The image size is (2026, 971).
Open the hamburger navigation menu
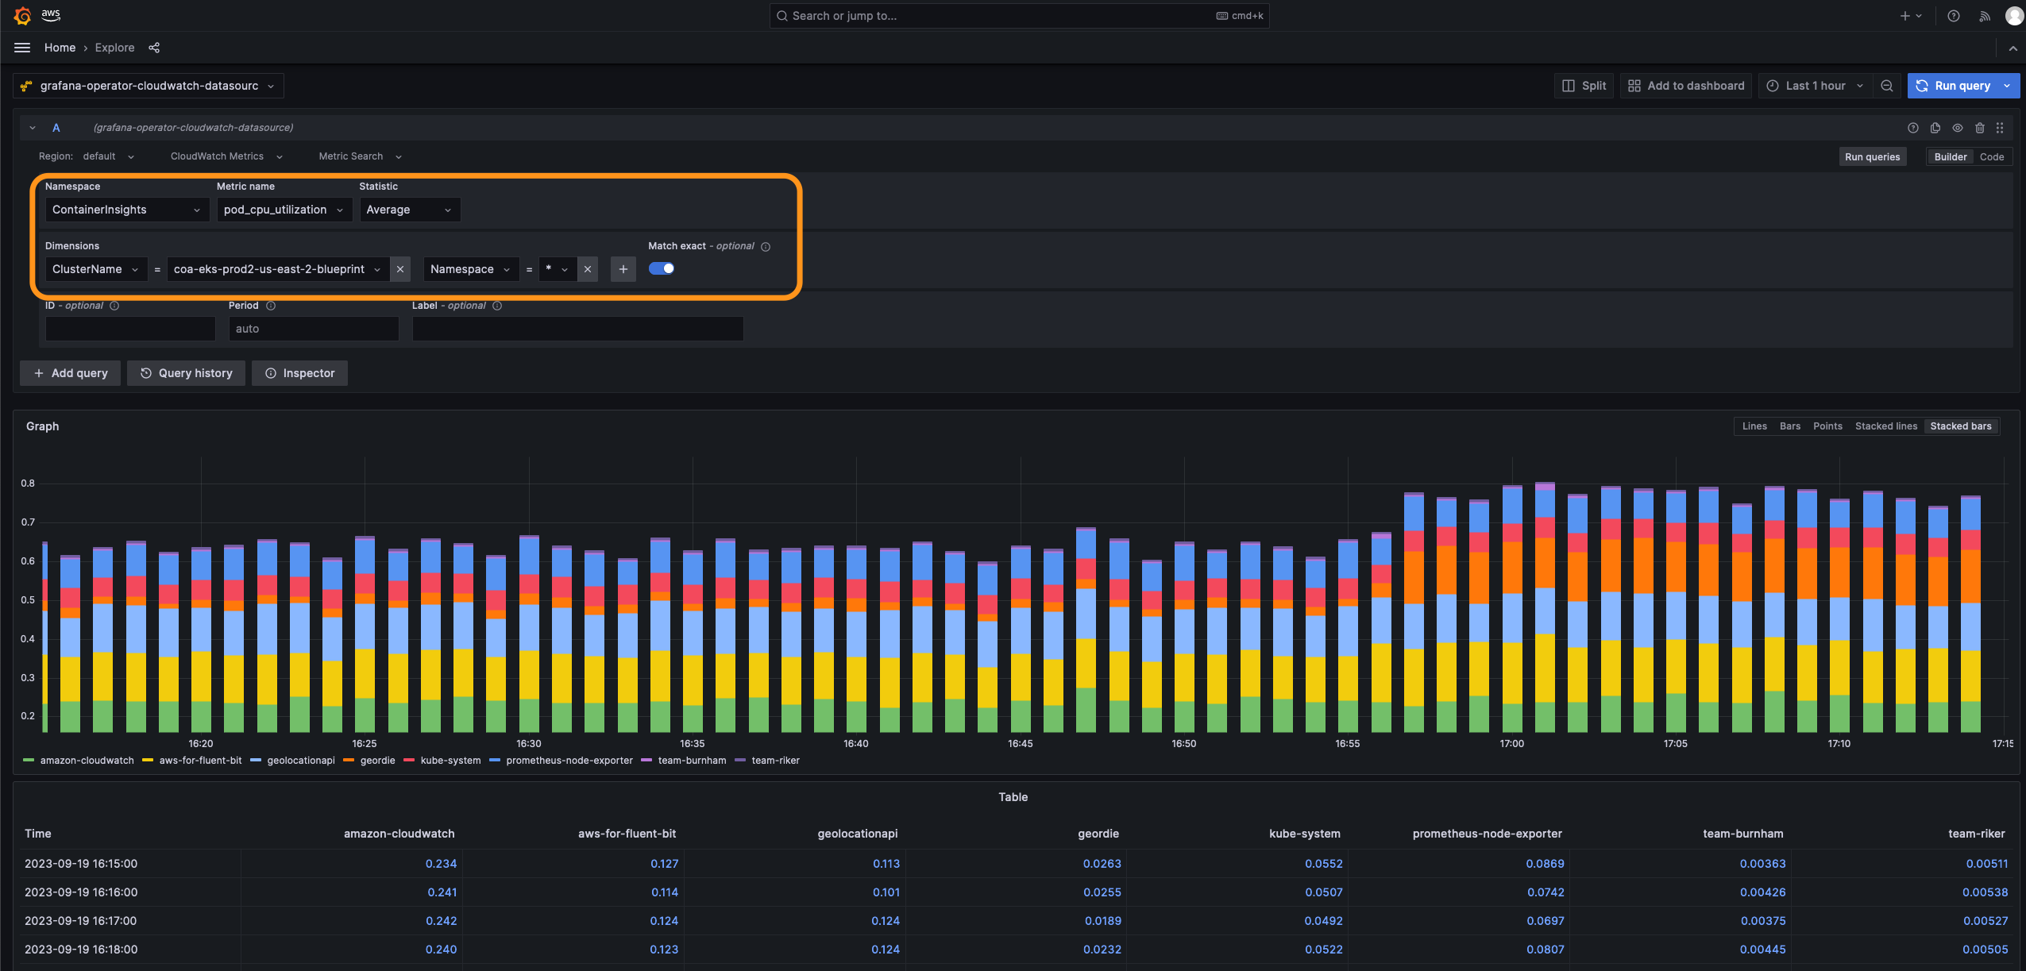pos(22,48)
